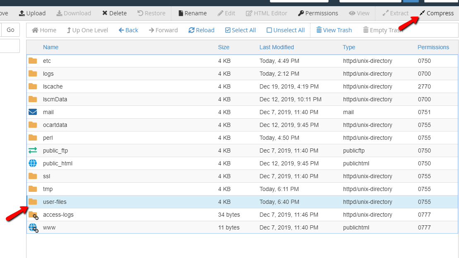The width and height of the screenshot is (459, 258).
Task: Click permissions value 2770 of lscache
Action: 424,86
